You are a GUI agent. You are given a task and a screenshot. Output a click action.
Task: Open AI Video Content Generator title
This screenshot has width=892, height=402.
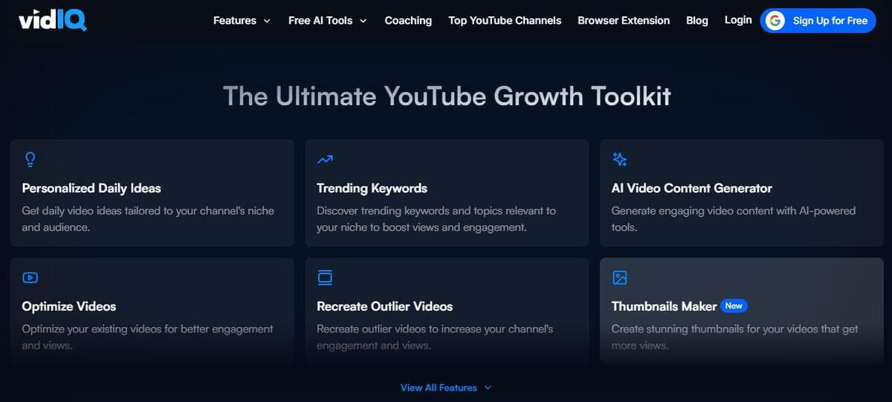[x=692, y=188]
